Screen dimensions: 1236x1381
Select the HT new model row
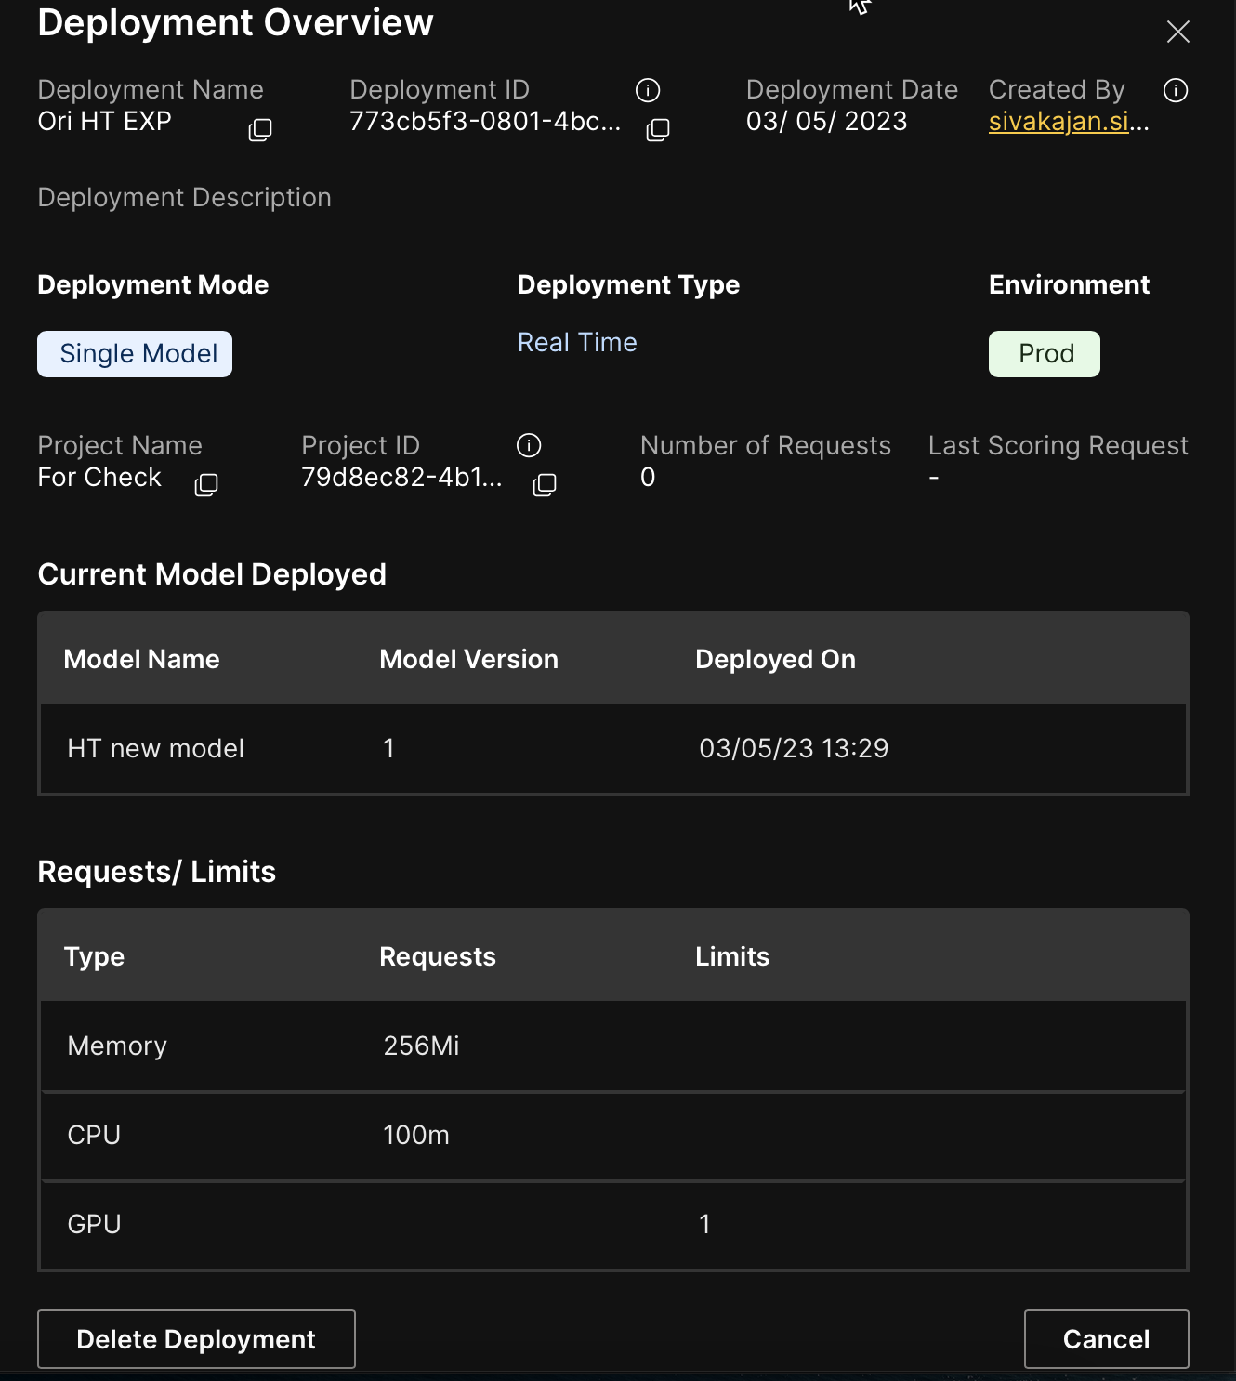point(613,748)
